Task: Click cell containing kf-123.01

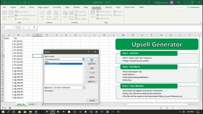Action: pos(18,41)
